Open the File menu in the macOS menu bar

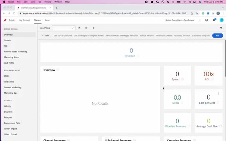[x=19, y=2]
